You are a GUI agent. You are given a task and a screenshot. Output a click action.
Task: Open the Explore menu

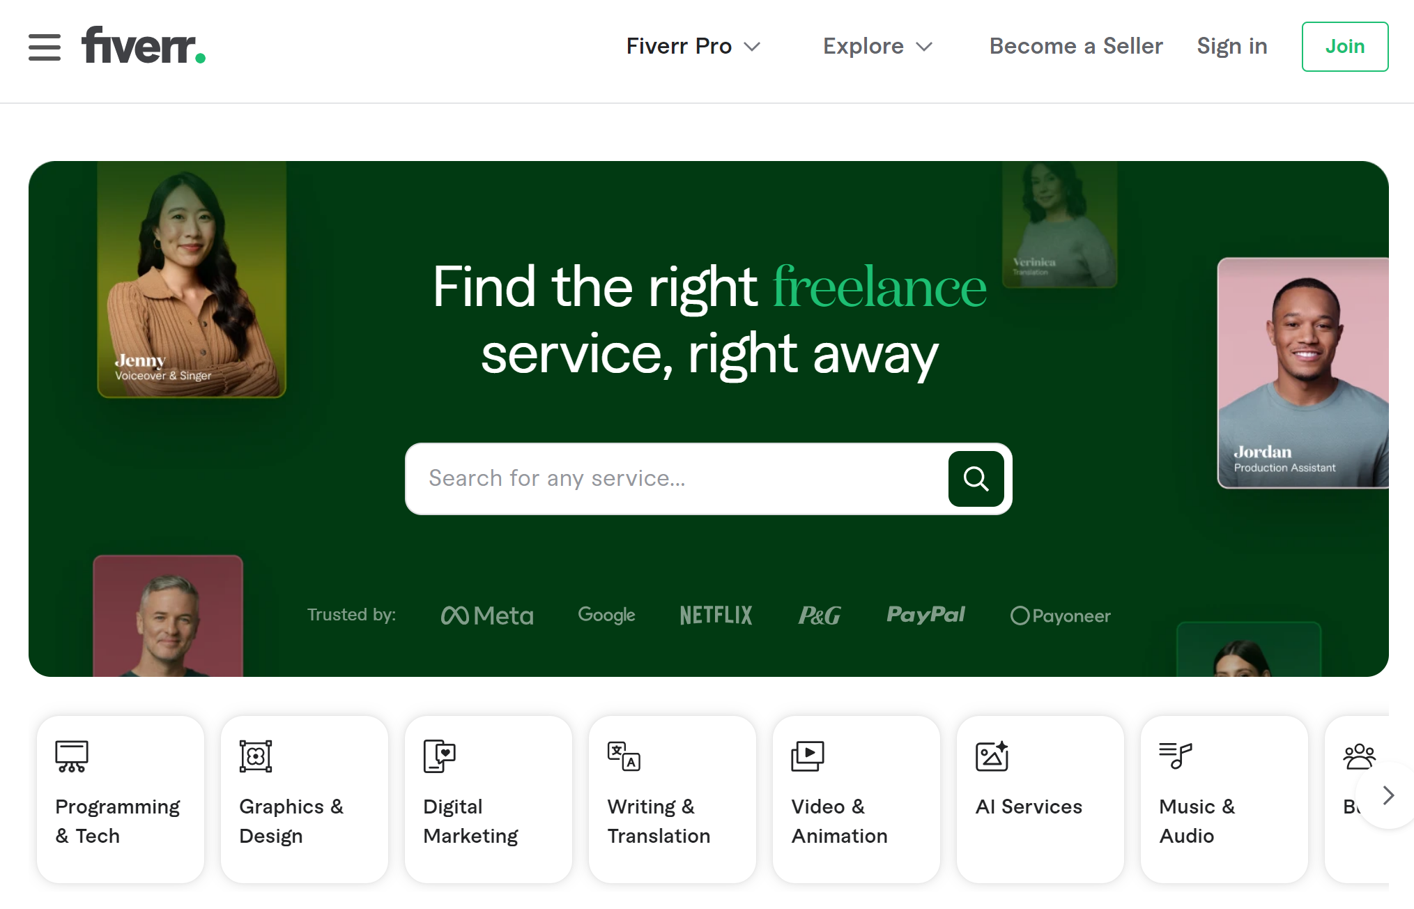pyautogui.click(x=862, y=46)
